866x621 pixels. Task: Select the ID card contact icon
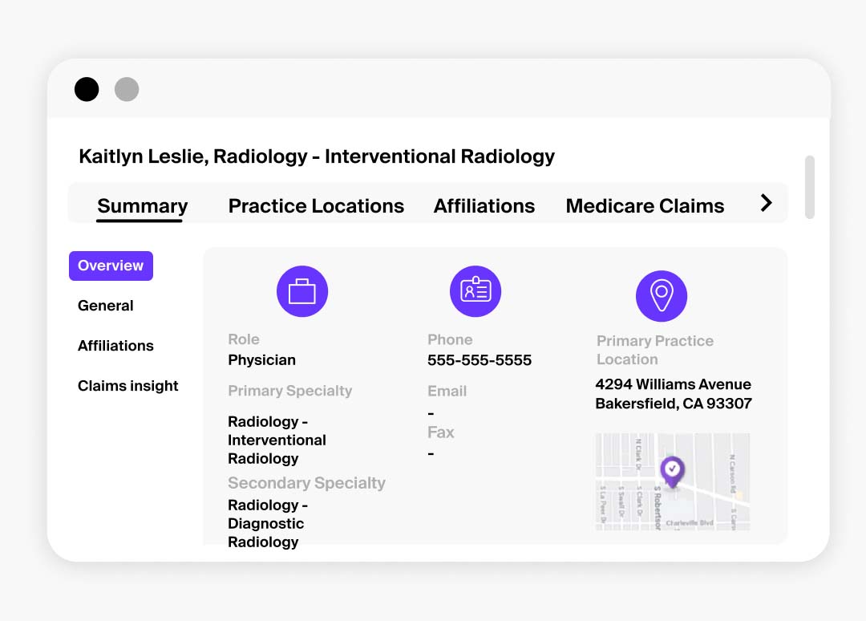click(475, 292)
